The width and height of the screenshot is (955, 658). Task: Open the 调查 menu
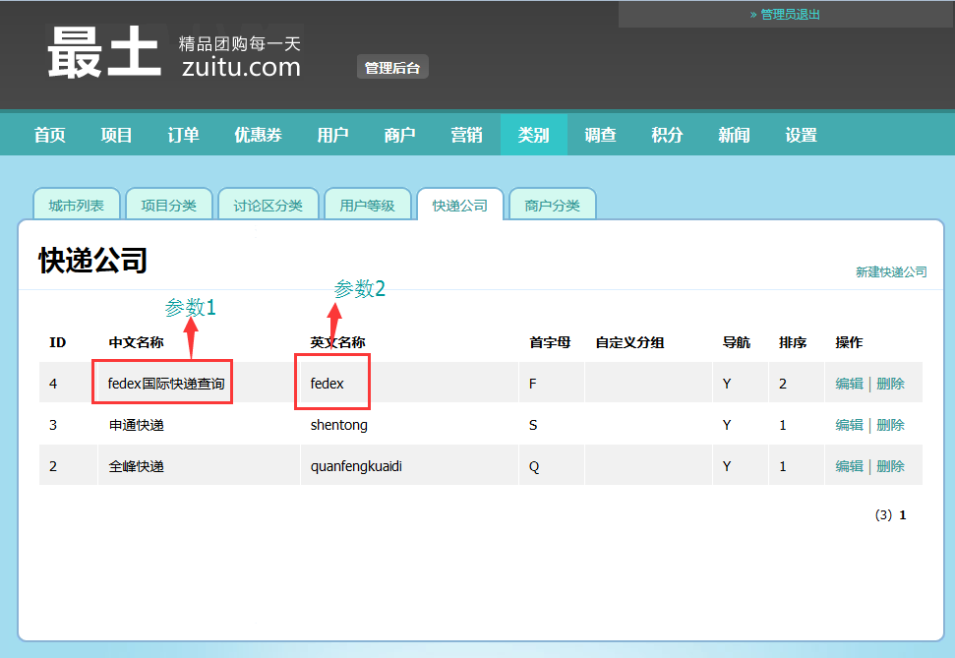click(x=601, y=135)
